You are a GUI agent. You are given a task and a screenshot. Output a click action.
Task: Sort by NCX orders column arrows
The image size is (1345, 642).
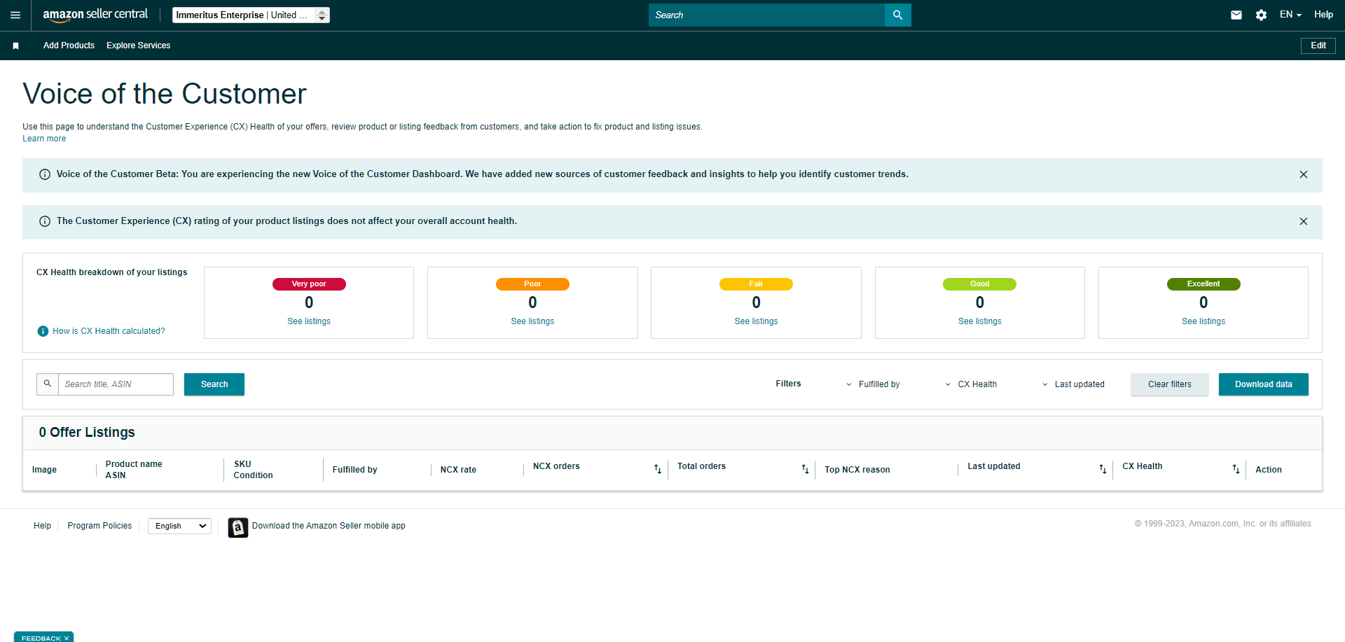coord(658,469)
